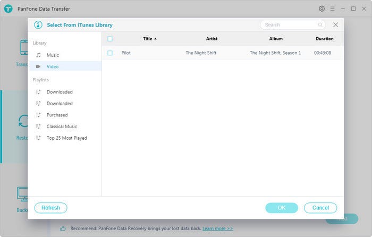The image size is (372, 237).
Task: Click playlist icon beside Classical Music
Action: click(38, 126)
